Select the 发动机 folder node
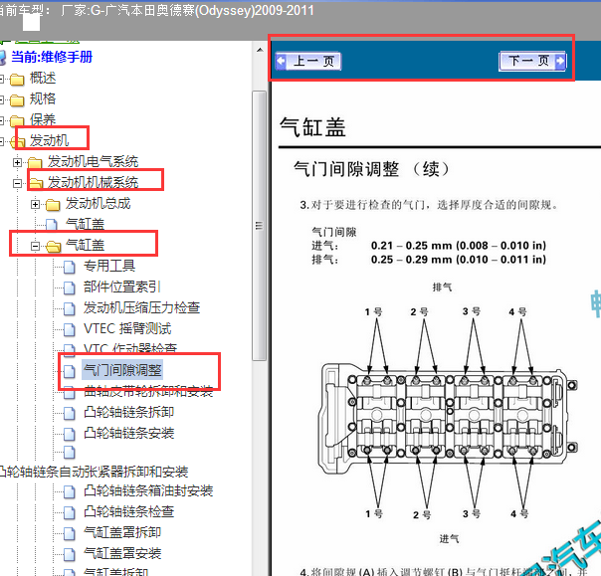The height and width of the screenshot is (576, 601). click(49, 140)
